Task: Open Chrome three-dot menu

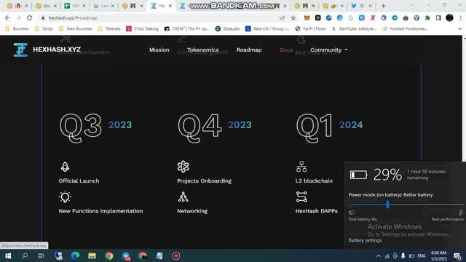Action: coord(460,17)
